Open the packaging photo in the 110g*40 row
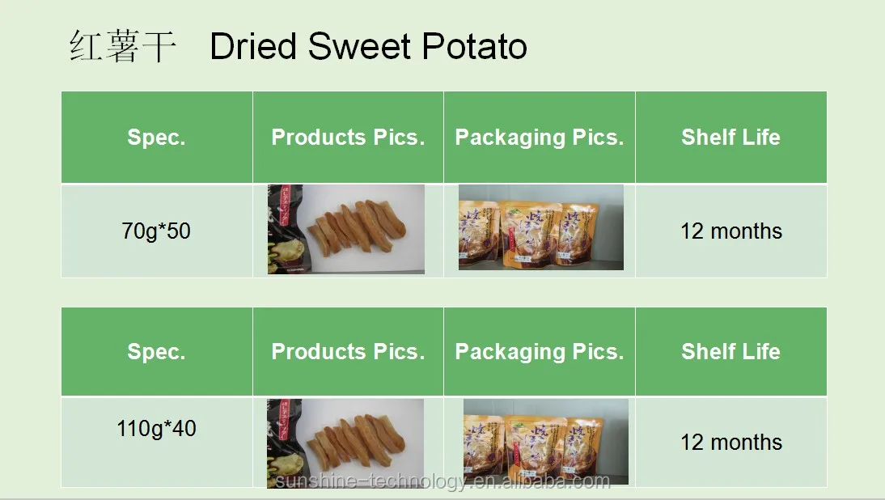The image size is (885, 500). click(546, 442)
